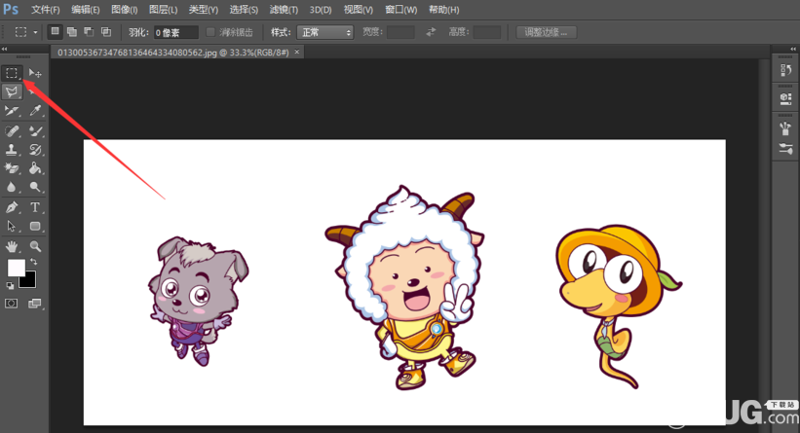Viewport: 800px width, 433px height.
Task: Select the Path Selection tool
Action: tap(12, 226)
